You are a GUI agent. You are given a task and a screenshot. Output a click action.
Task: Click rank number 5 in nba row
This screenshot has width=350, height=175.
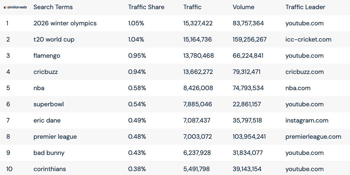[x=8, y=88]
